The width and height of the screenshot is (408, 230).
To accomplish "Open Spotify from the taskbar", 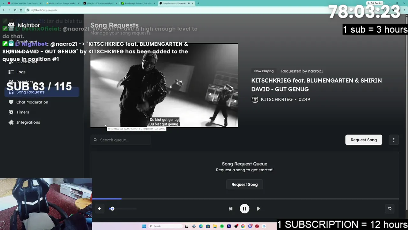I will pos(222,226).
